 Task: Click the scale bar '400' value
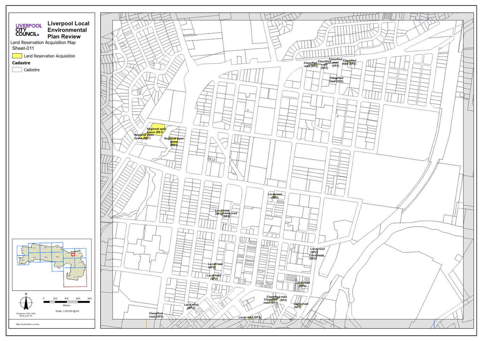(x=67, y=299)
